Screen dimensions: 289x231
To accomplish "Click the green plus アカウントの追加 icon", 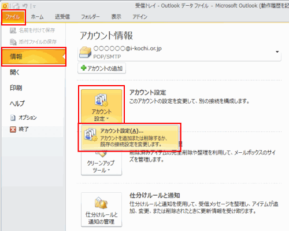I will pyautogui.click(x=84, y=68).
